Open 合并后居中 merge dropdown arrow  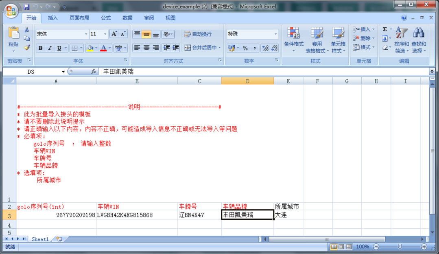pyautogui.click(x=220, y=48)
